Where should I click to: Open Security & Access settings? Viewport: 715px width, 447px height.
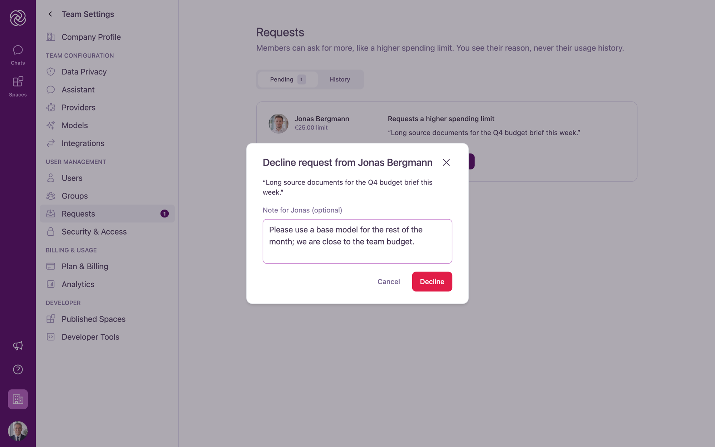point(107,231)
